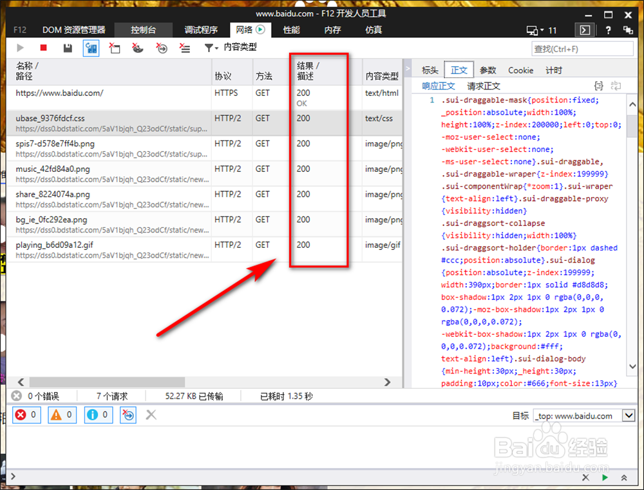Viewport: 644px width, 490px height.
Task: Click the horizontal scrollbar thumb of request list
Action: (107, 382)
